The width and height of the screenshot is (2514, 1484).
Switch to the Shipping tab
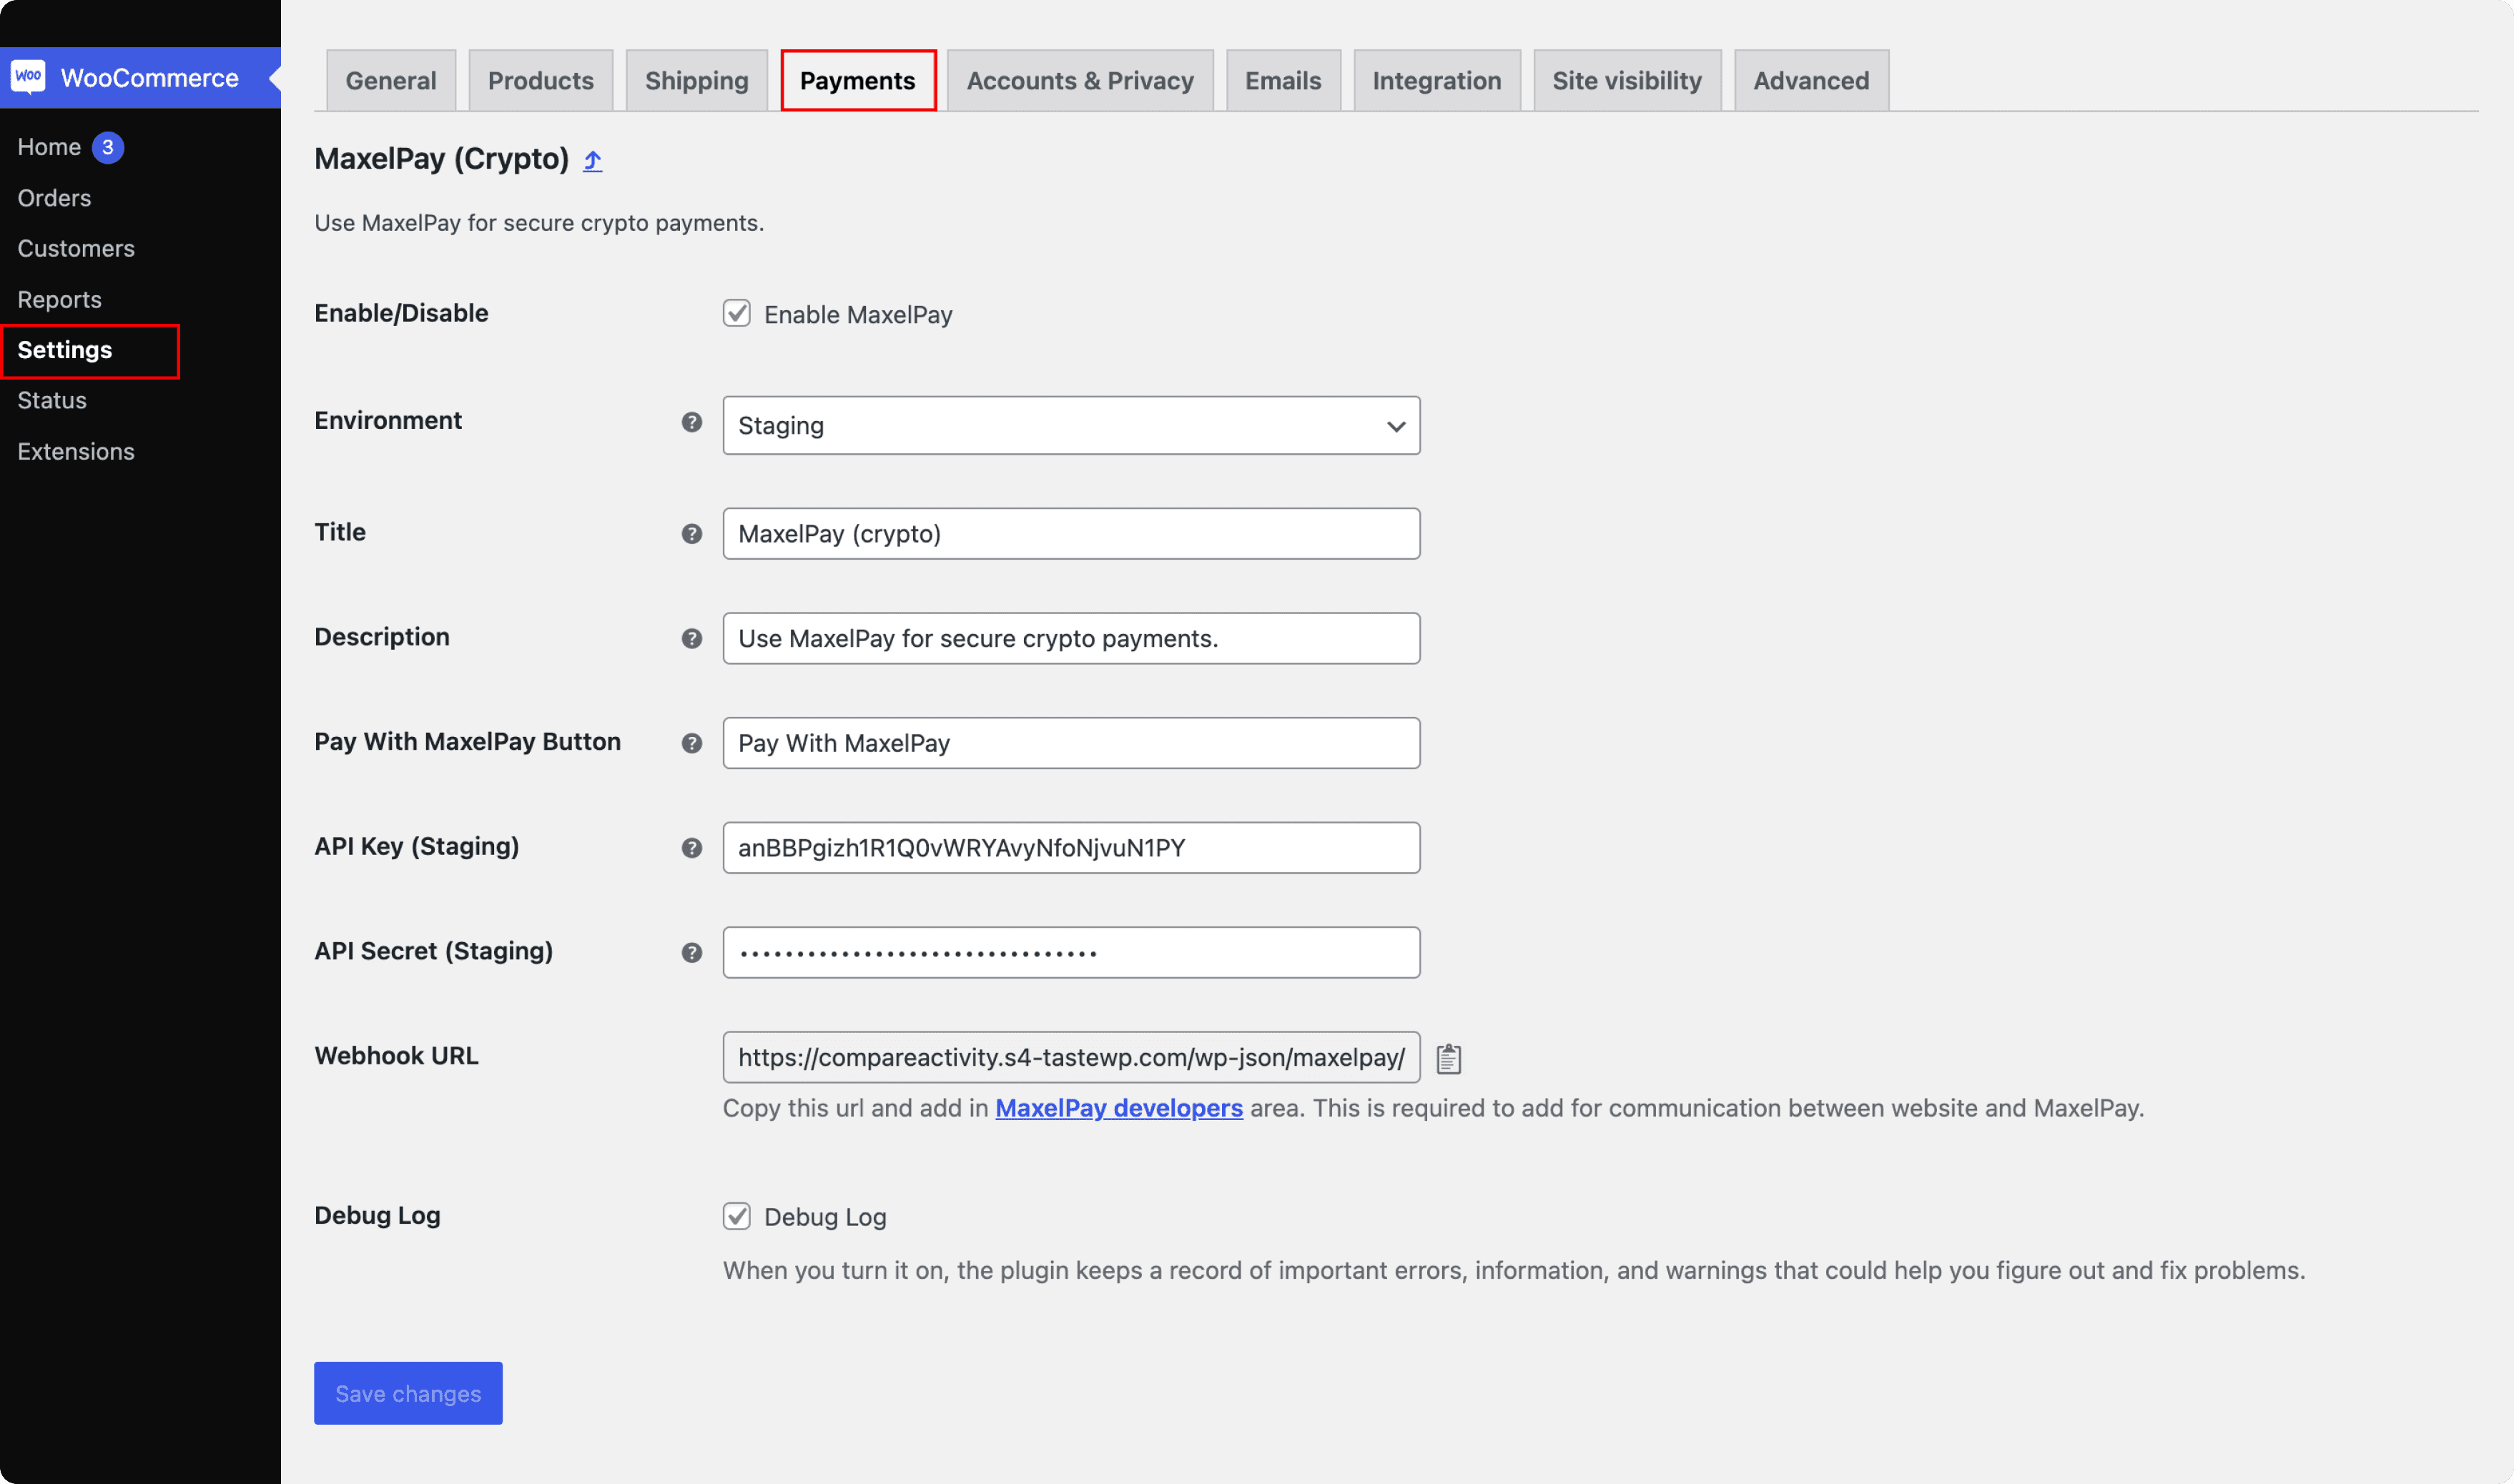tap(696, 81)
